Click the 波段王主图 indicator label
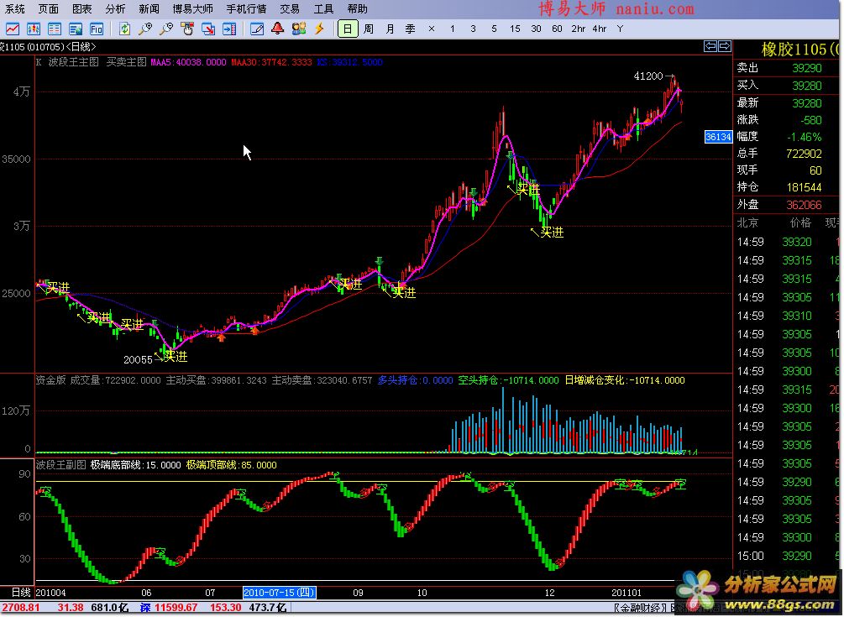 pyautogui.click(x=74, y=62)
